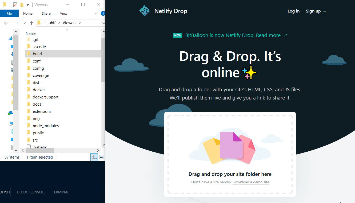The height and width of the screenshot is (203, 355).
Task: Select Quick access star in navigation pane
Action: 11,38
